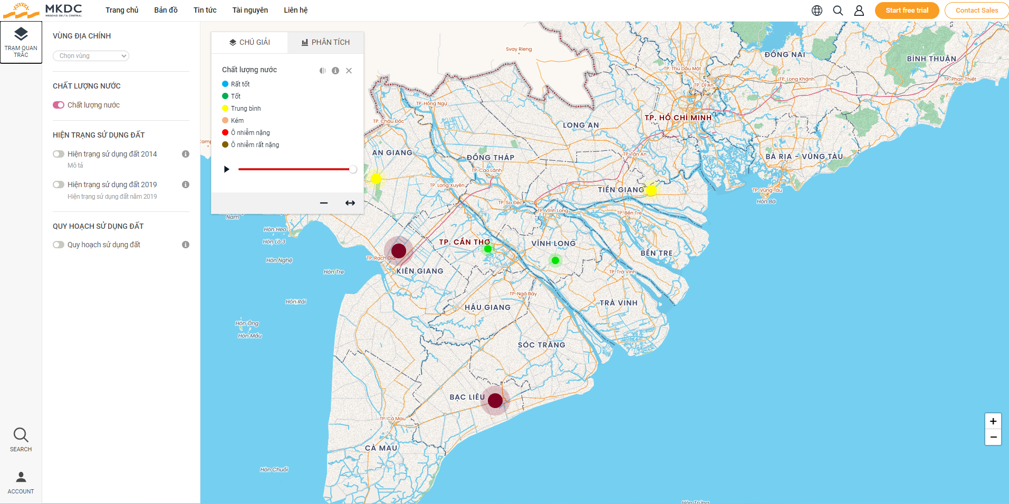Remove Chất lượng nước layer from legend
Viewport: 1009px width, 504px height.
click(349, 71)
